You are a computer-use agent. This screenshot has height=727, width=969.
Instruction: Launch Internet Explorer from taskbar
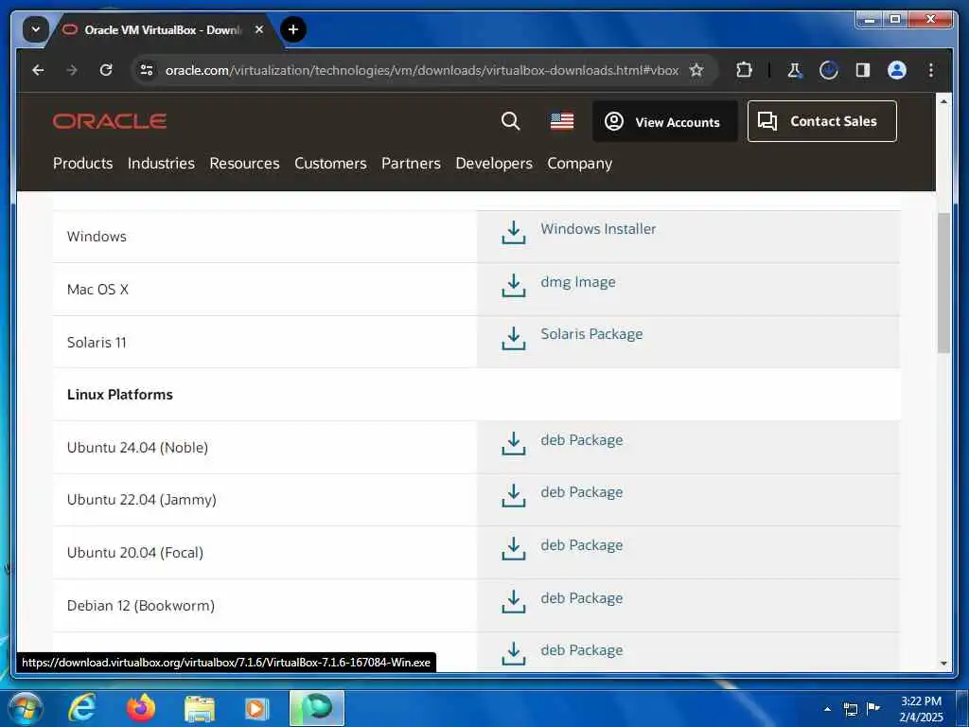pos(81,708)
